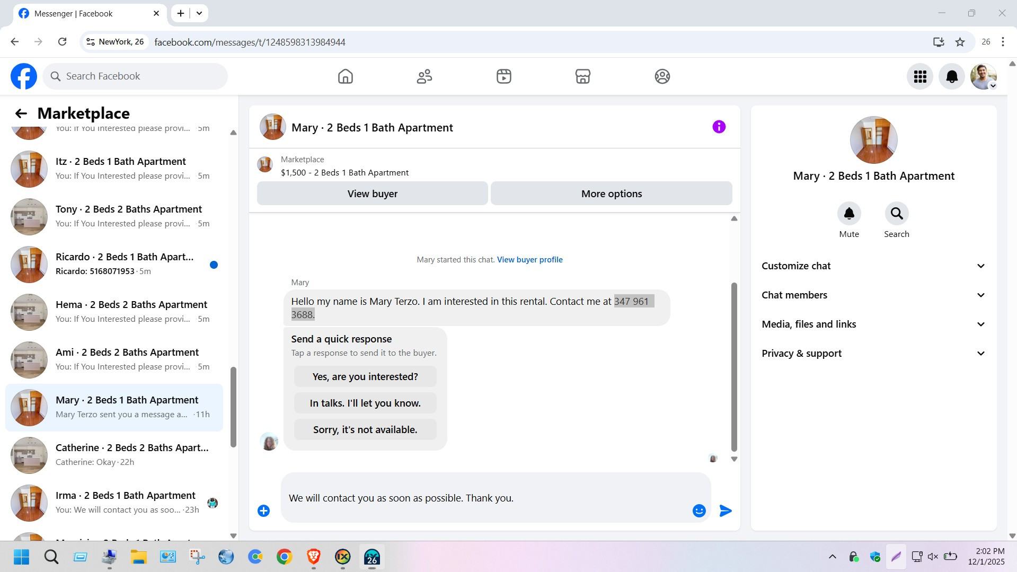Viewport: 1017px width, 572px height.
Task: Open a new browser tab
Action: 181,13
